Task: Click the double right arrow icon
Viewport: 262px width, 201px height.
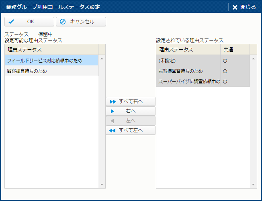Action: click(113, 102)
